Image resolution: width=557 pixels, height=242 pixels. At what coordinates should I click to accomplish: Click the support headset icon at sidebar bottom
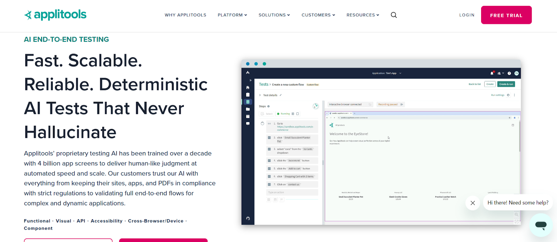tap(248, 218)
